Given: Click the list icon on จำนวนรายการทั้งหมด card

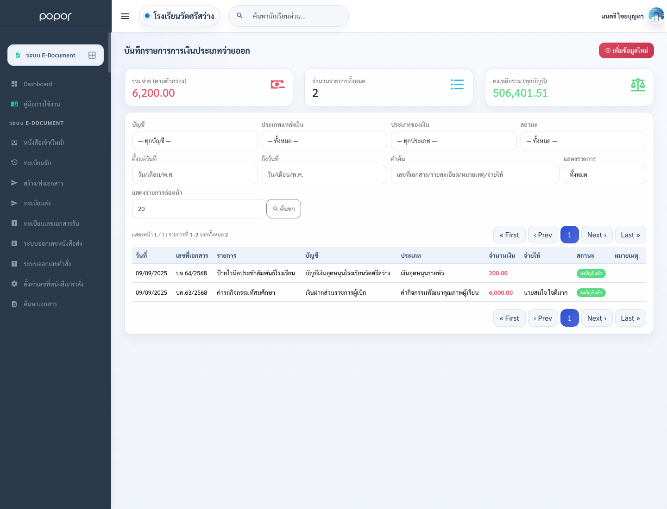Looking at the screenshot, I should click(x=457, y=84).
